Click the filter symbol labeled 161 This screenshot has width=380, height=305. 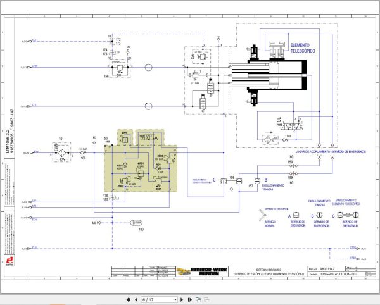click(62, 152)
